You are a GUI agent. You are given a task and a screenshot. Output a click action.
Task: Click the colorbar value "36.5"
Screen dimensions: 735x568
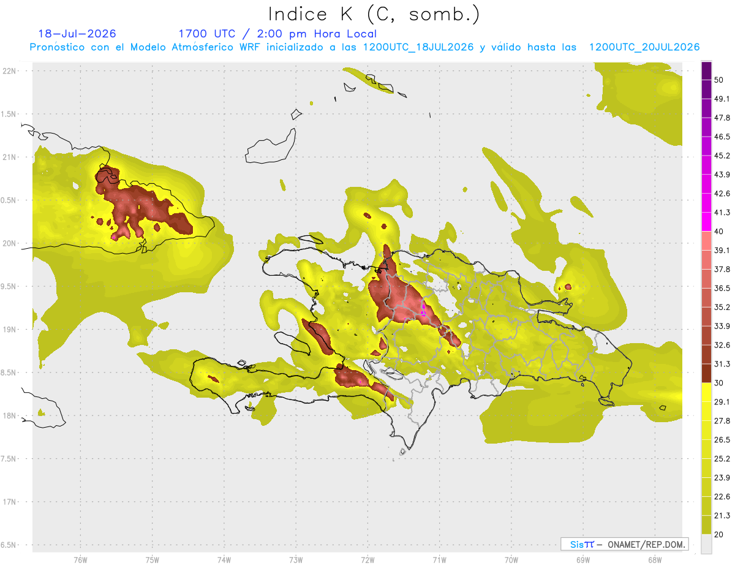coord(722,288)
